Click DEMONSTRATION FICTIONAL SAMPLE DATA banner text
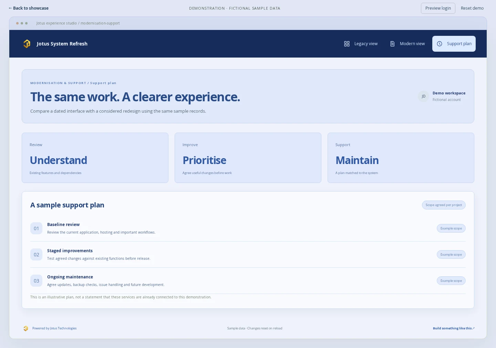The height and width of the screenshot is (348, 496). (235, 8)
